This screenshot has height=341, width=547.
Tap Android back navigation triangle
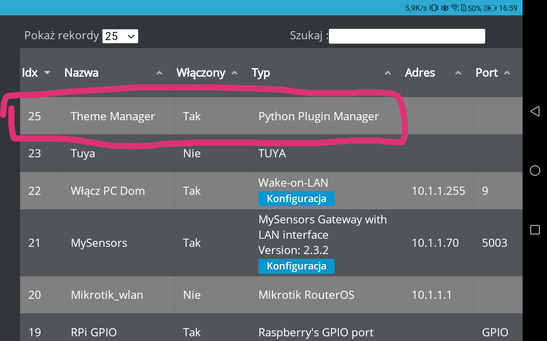coord(535,111)
